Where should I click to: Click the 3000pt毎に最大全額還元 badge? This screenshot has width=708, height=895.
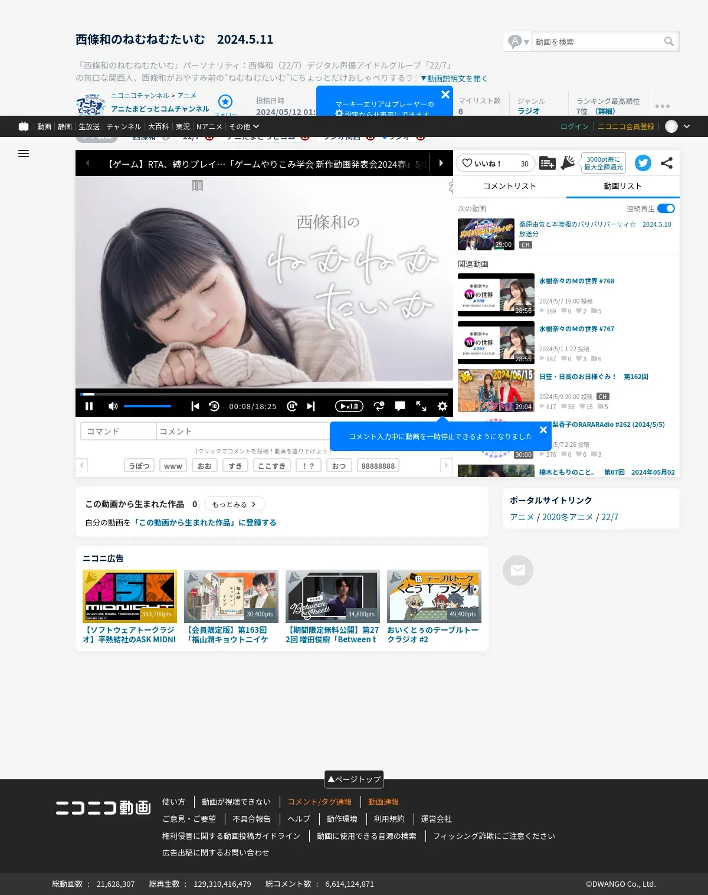coord(604,164)
